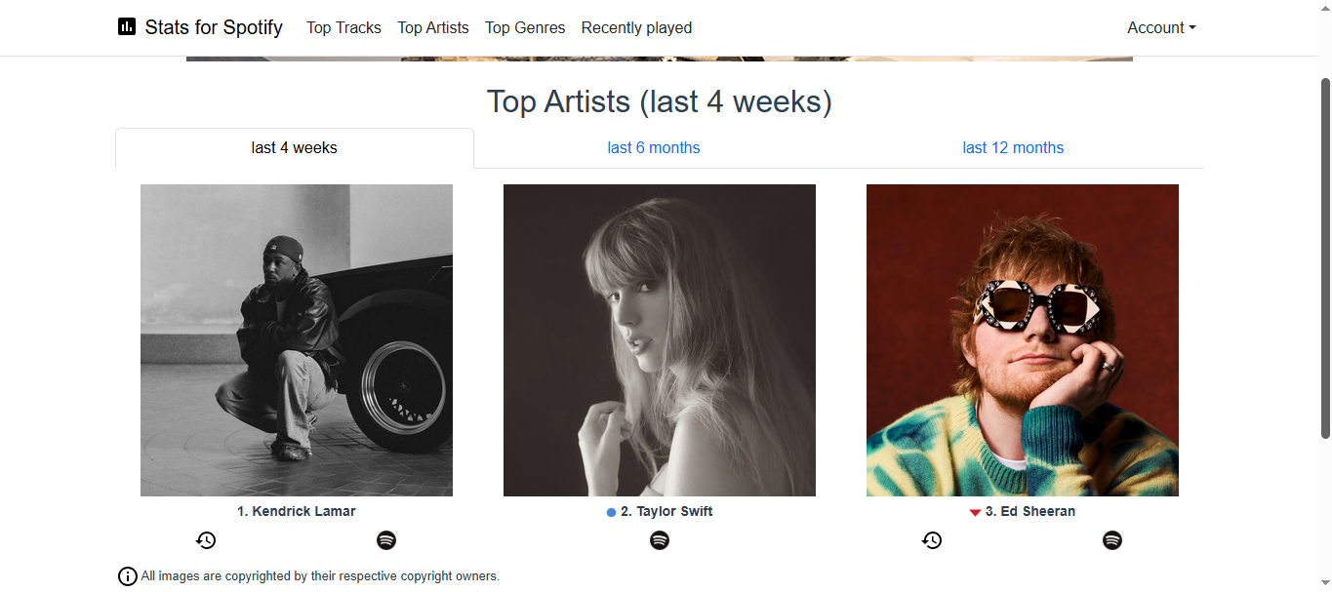Screen dimensions: 1332x592
Task: Click the Kendrick Lamar name link
Action: click(297, 511)
